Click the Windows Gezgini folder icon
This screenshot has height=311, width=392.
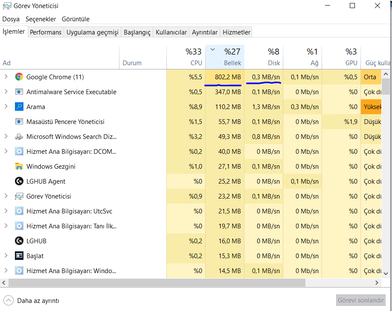click(19, 167)
